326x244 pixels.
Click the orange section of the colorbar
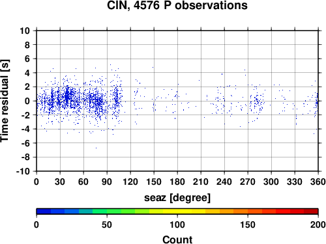pyautogui.click(x=241, y=211)
